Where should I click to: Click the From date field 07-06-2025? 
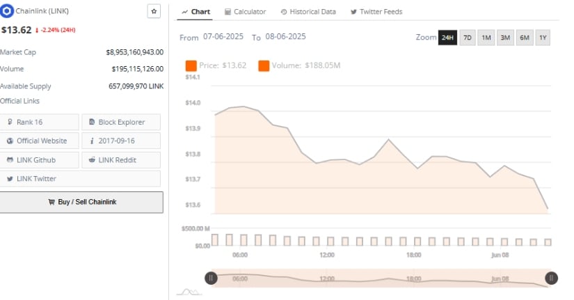coord(223,37)
